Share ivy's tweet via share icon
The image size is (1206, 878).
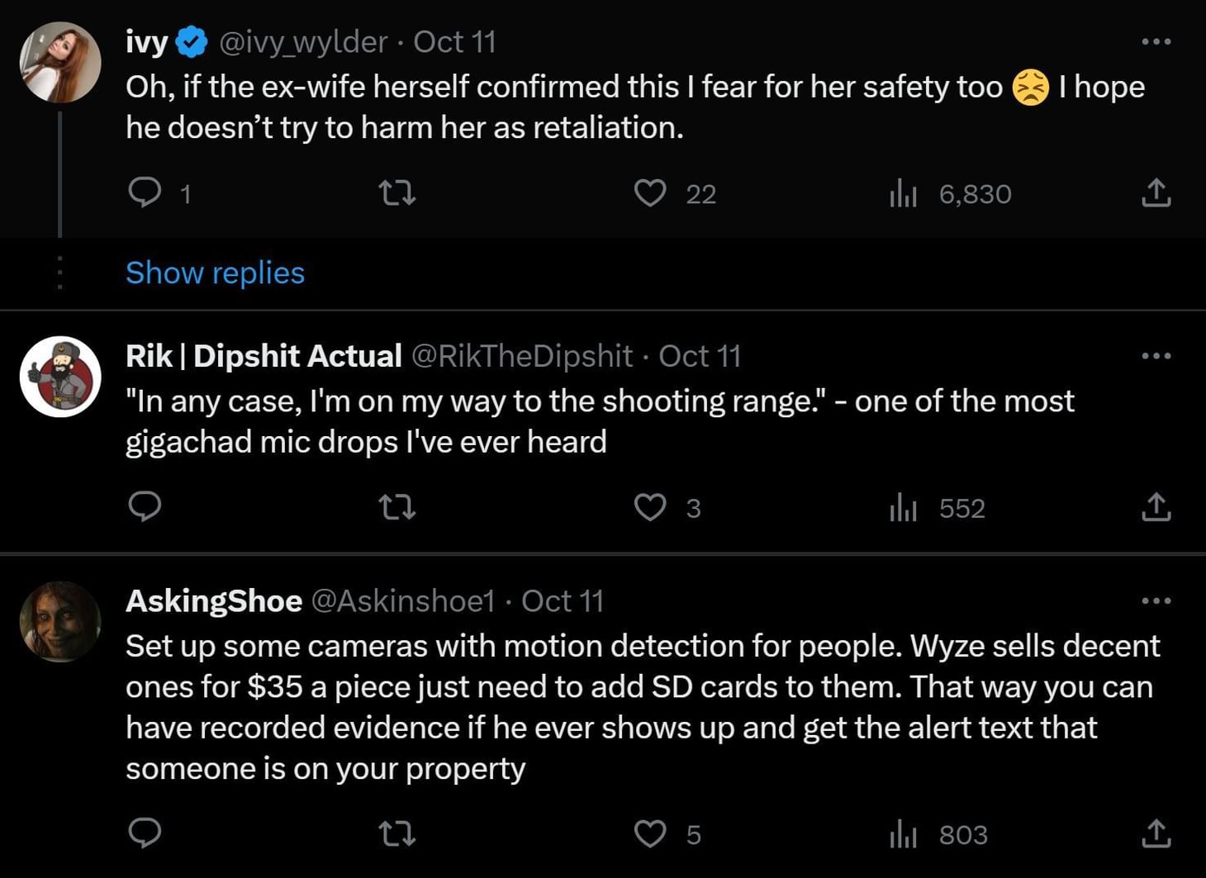1156,193
